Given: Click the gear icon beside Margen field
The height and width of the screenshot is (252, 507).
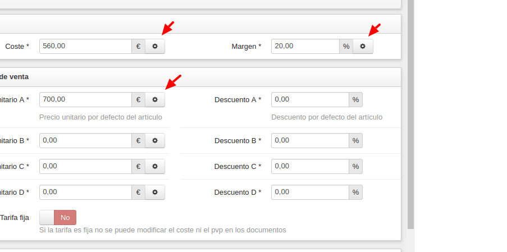Looking at the screenshot, I should pos(363,46).
